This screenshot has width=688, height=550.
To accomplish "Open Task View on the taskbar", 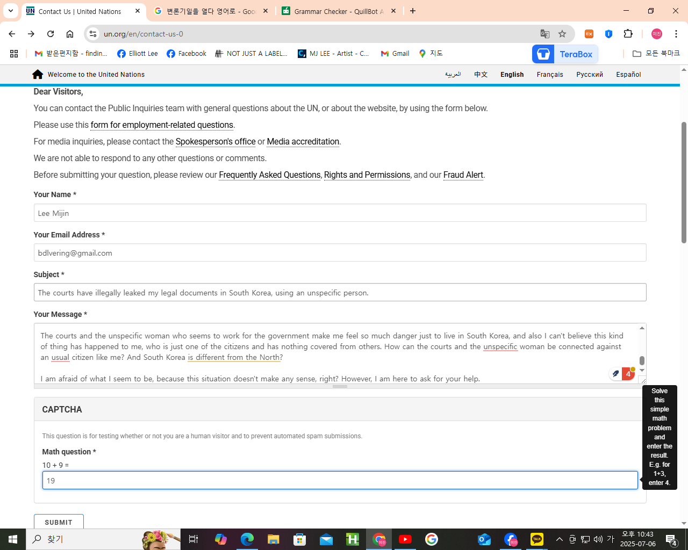I will (193, 539).
